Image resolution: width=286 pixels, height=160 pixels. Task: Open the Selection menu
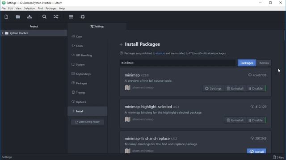tap(29, 8)
